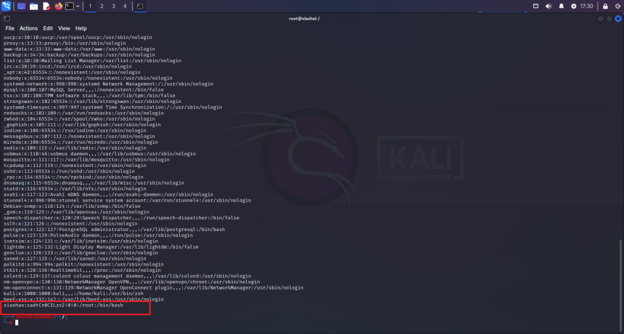624x334 pixels.
Task: Open the 17:30 clock
Action: pyautogui.click(x=587, y=6)
